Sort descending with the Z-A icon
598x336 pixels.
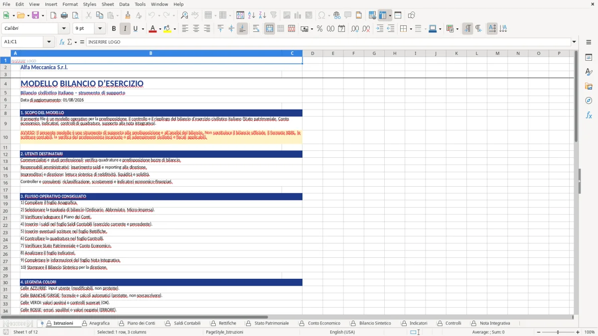pos(263,15)
